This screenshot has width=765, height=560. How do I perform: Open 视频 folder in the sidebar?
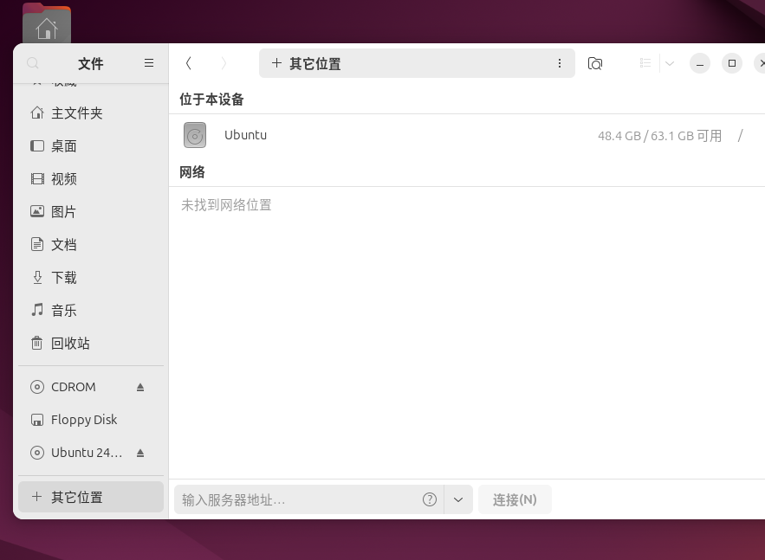pos(91,179)
